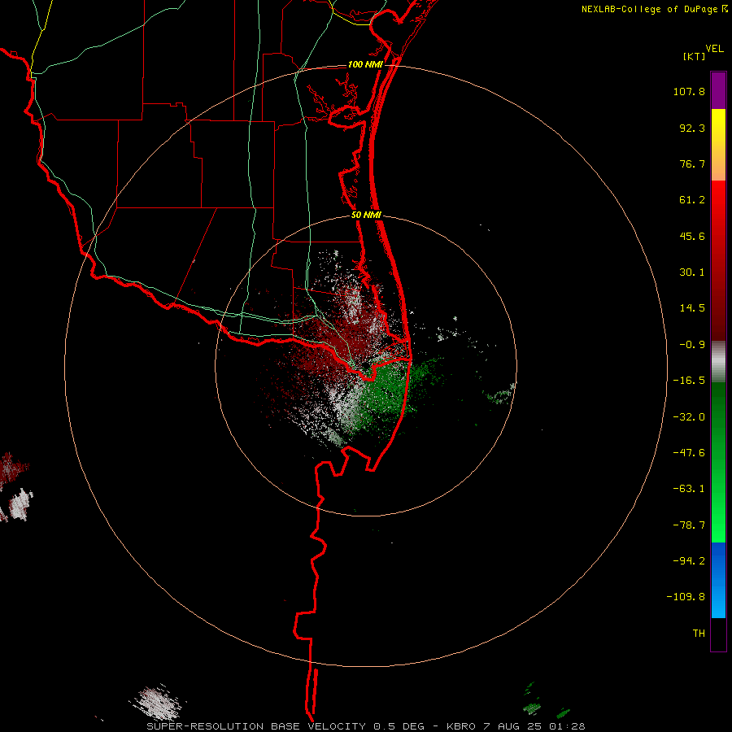
Task: Click the -78.7 legend value
Action: click(x=689, y=525)
